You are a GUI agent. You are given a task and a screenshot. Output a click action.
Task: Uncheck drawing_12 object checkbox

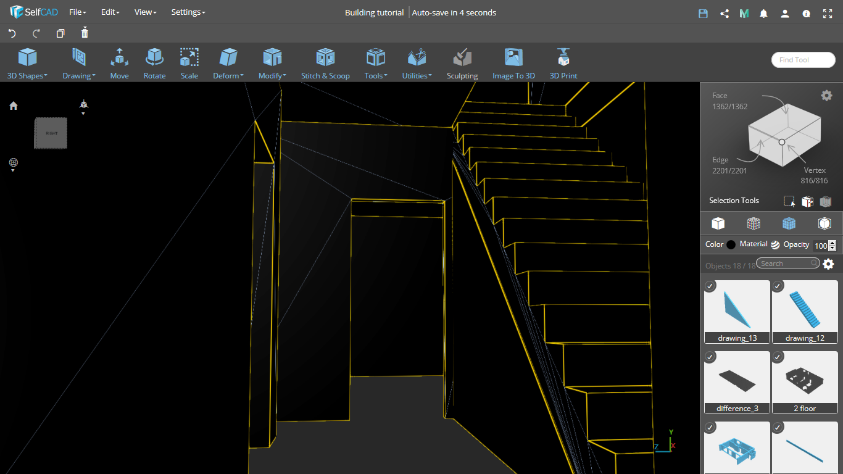778,286
